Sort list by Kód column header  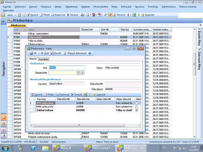click(20, 30)
